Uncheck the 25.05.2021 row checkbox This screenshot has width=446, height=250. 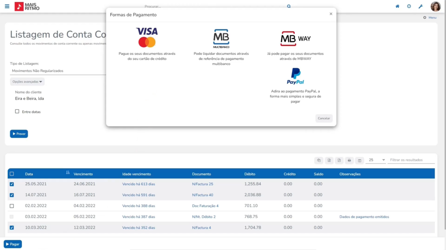[x=12, y=184]
